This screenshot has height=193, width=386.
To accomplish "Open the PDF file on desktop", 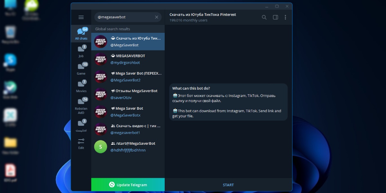I will point(10,173).
